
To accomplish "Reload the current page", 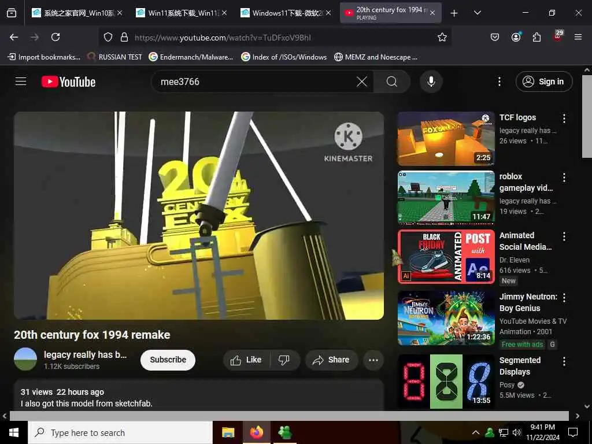I will point(55,37).
